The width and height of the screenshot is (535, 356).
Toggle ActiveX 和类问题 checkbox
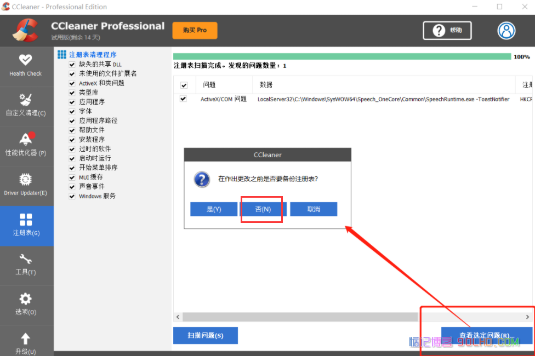[72, 83]
